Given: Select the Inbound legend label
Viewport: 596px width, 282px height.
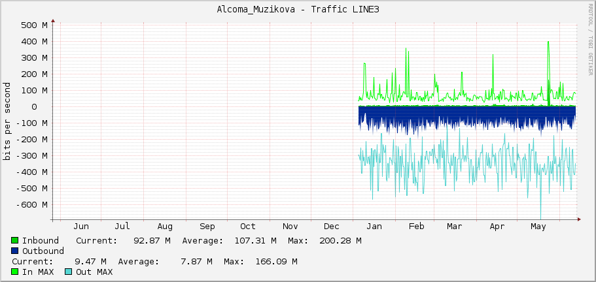Looking at the screenshot, I should [41, 241].
